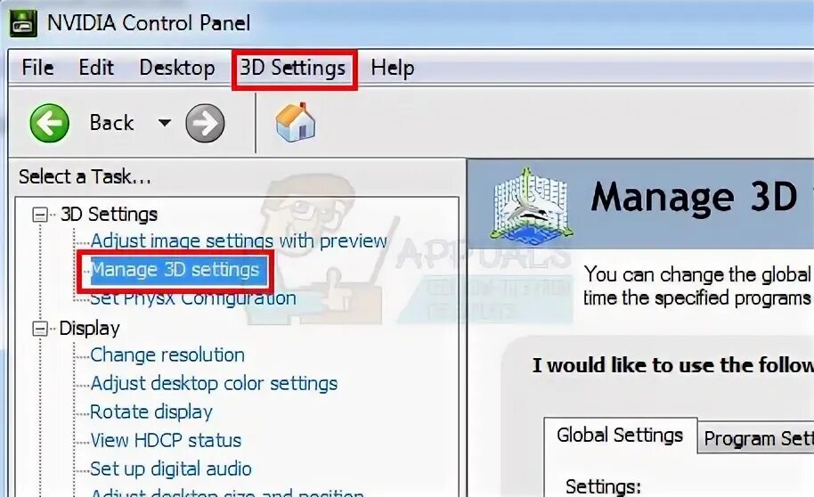The height and width of the screenshot is (497, 814).
Task: Go to the Home house icon
Action: [296, 122]
